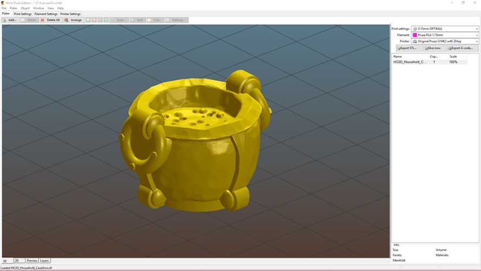The width and height of the screenshot is (481, 271).
Task: Switch to the Layers view tab
Action: tap(44, 261)
